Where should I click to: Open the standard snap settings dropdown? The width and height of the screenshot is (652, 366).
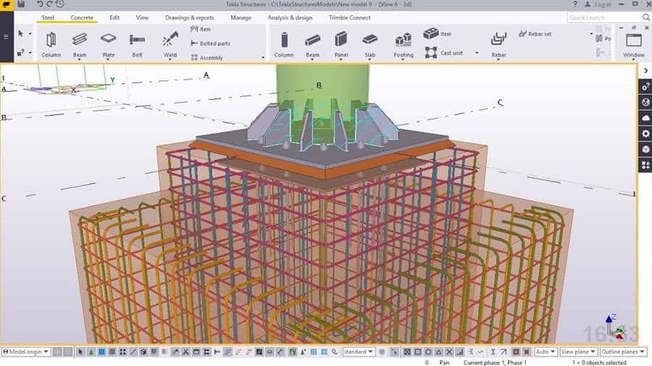click(359, 352)
